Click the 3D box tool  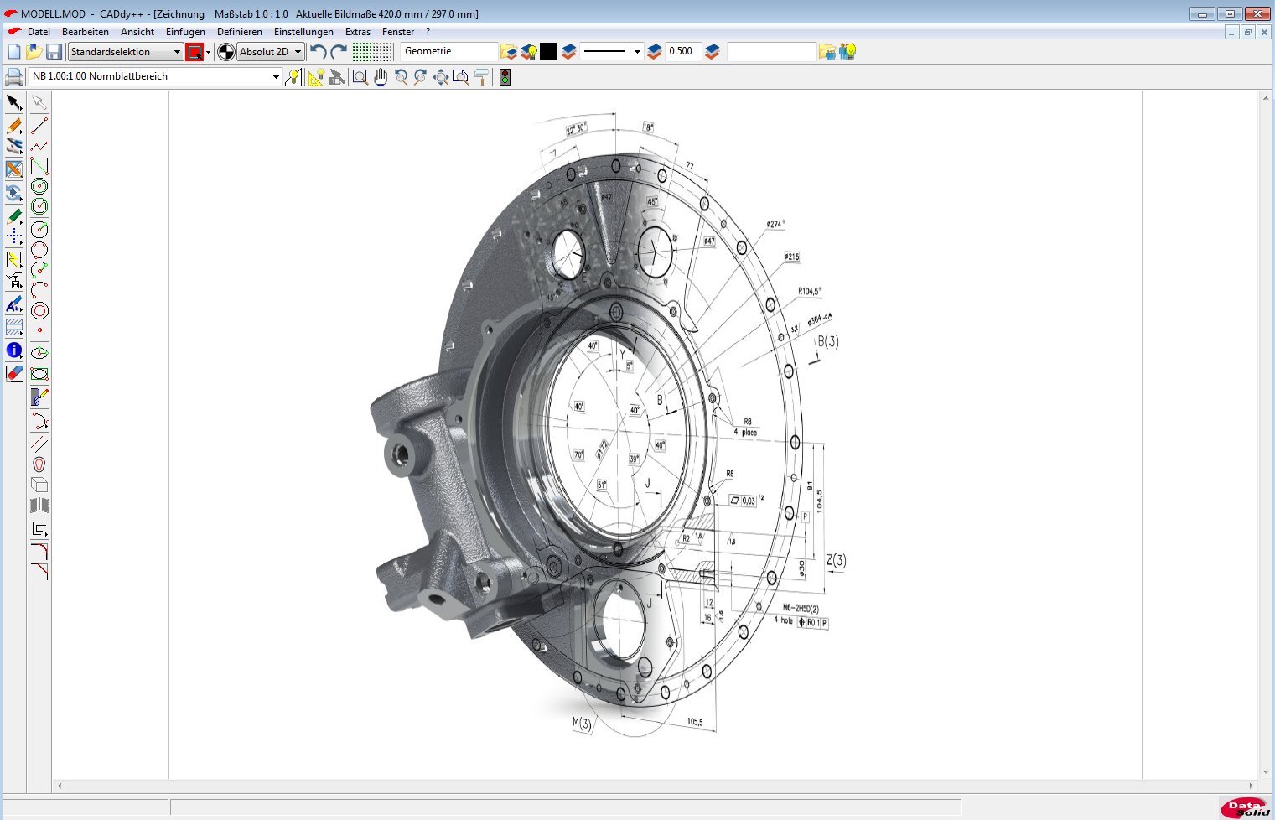tap(39, 485)
